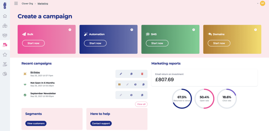Select Clover Org in the breadcrumb
269x131 pixels.
click(27, 3)
